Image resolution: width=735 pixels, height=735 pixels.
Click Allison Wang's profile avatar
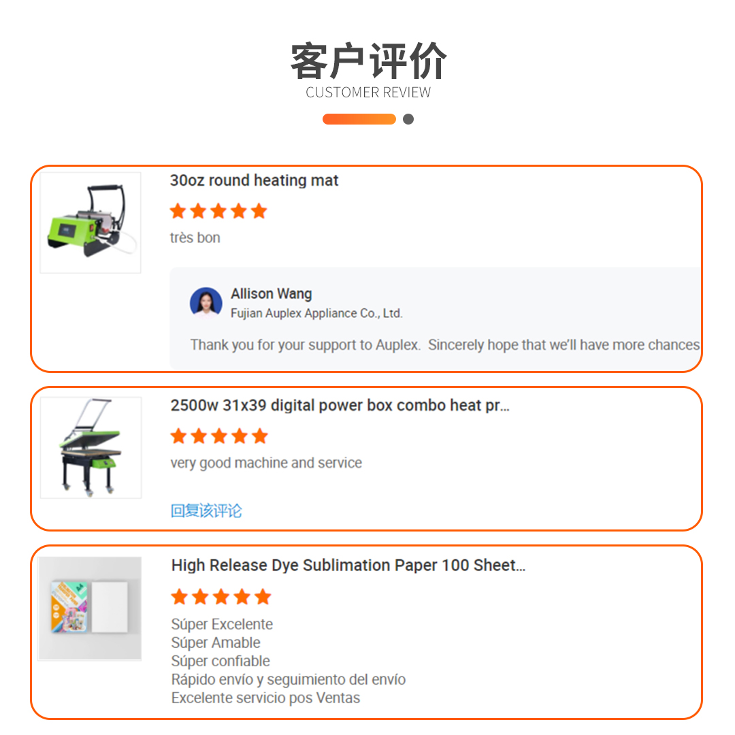(x=206, y=303)
